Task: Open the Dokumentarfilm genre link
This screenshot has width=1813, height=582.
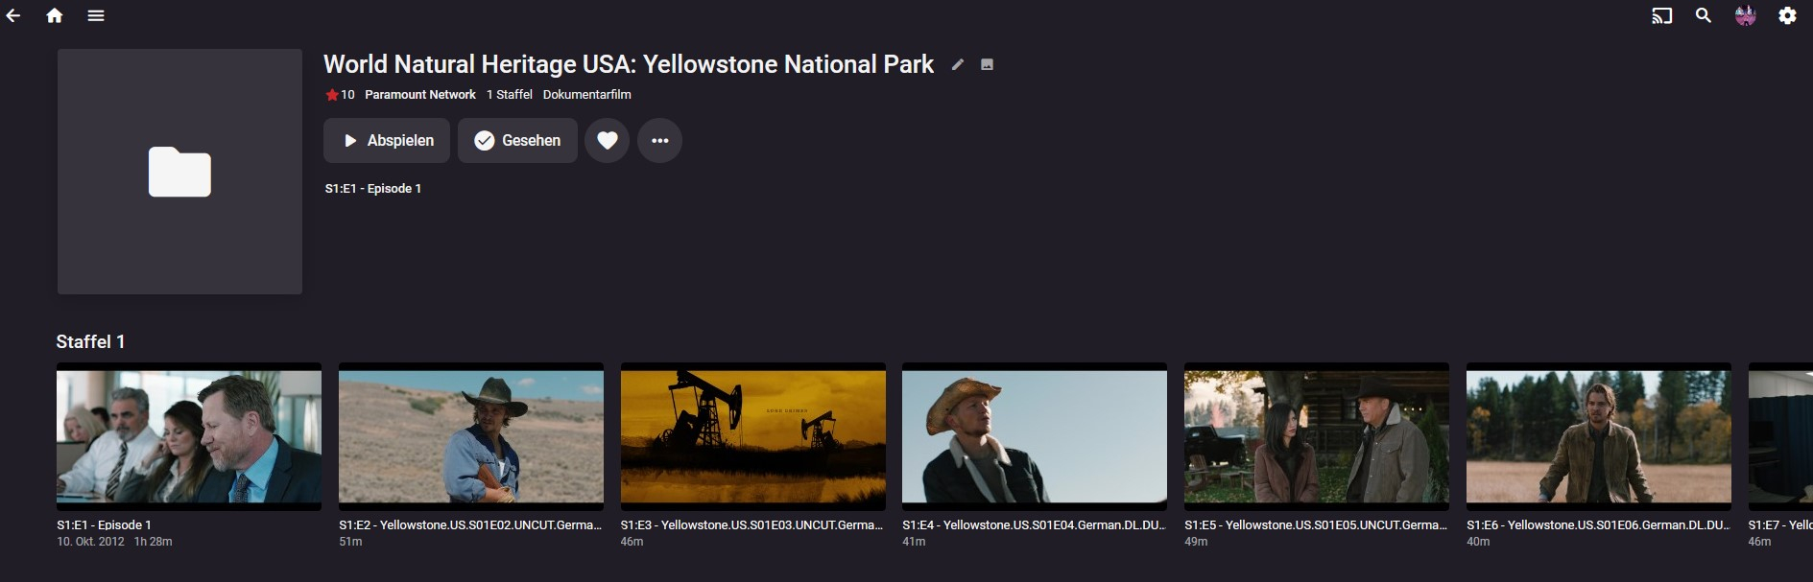Action: pyautogui.click(x=586, y=95)
